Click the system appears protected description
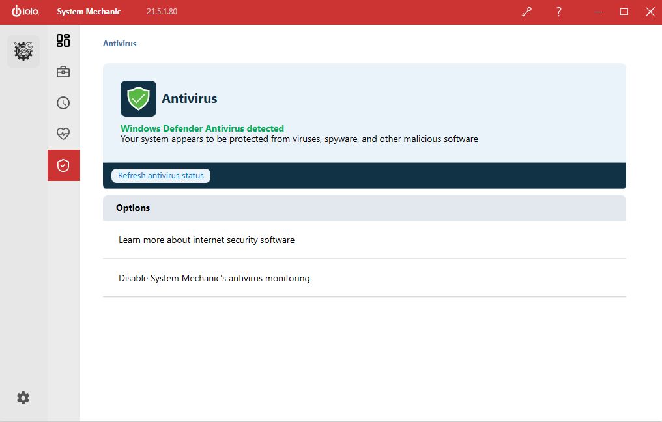This screenshot has width=662, height=422. pos(299,139)
